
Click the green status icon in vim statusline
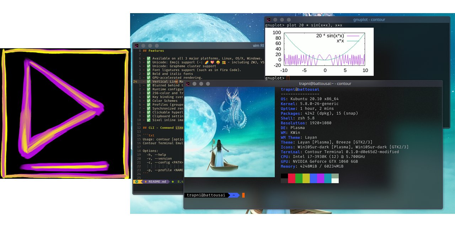[173, 182]
